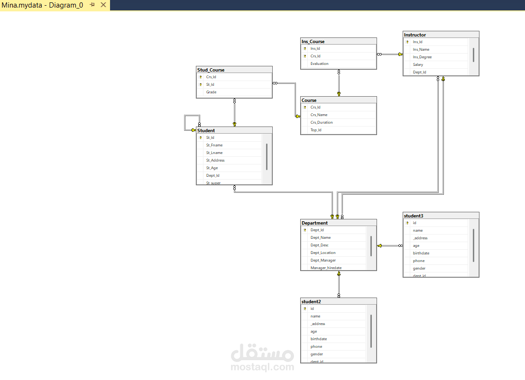Click the key icon beside St_Id in Student
The width and height of the screenshot is (525, 380).
tap(200, 137)
